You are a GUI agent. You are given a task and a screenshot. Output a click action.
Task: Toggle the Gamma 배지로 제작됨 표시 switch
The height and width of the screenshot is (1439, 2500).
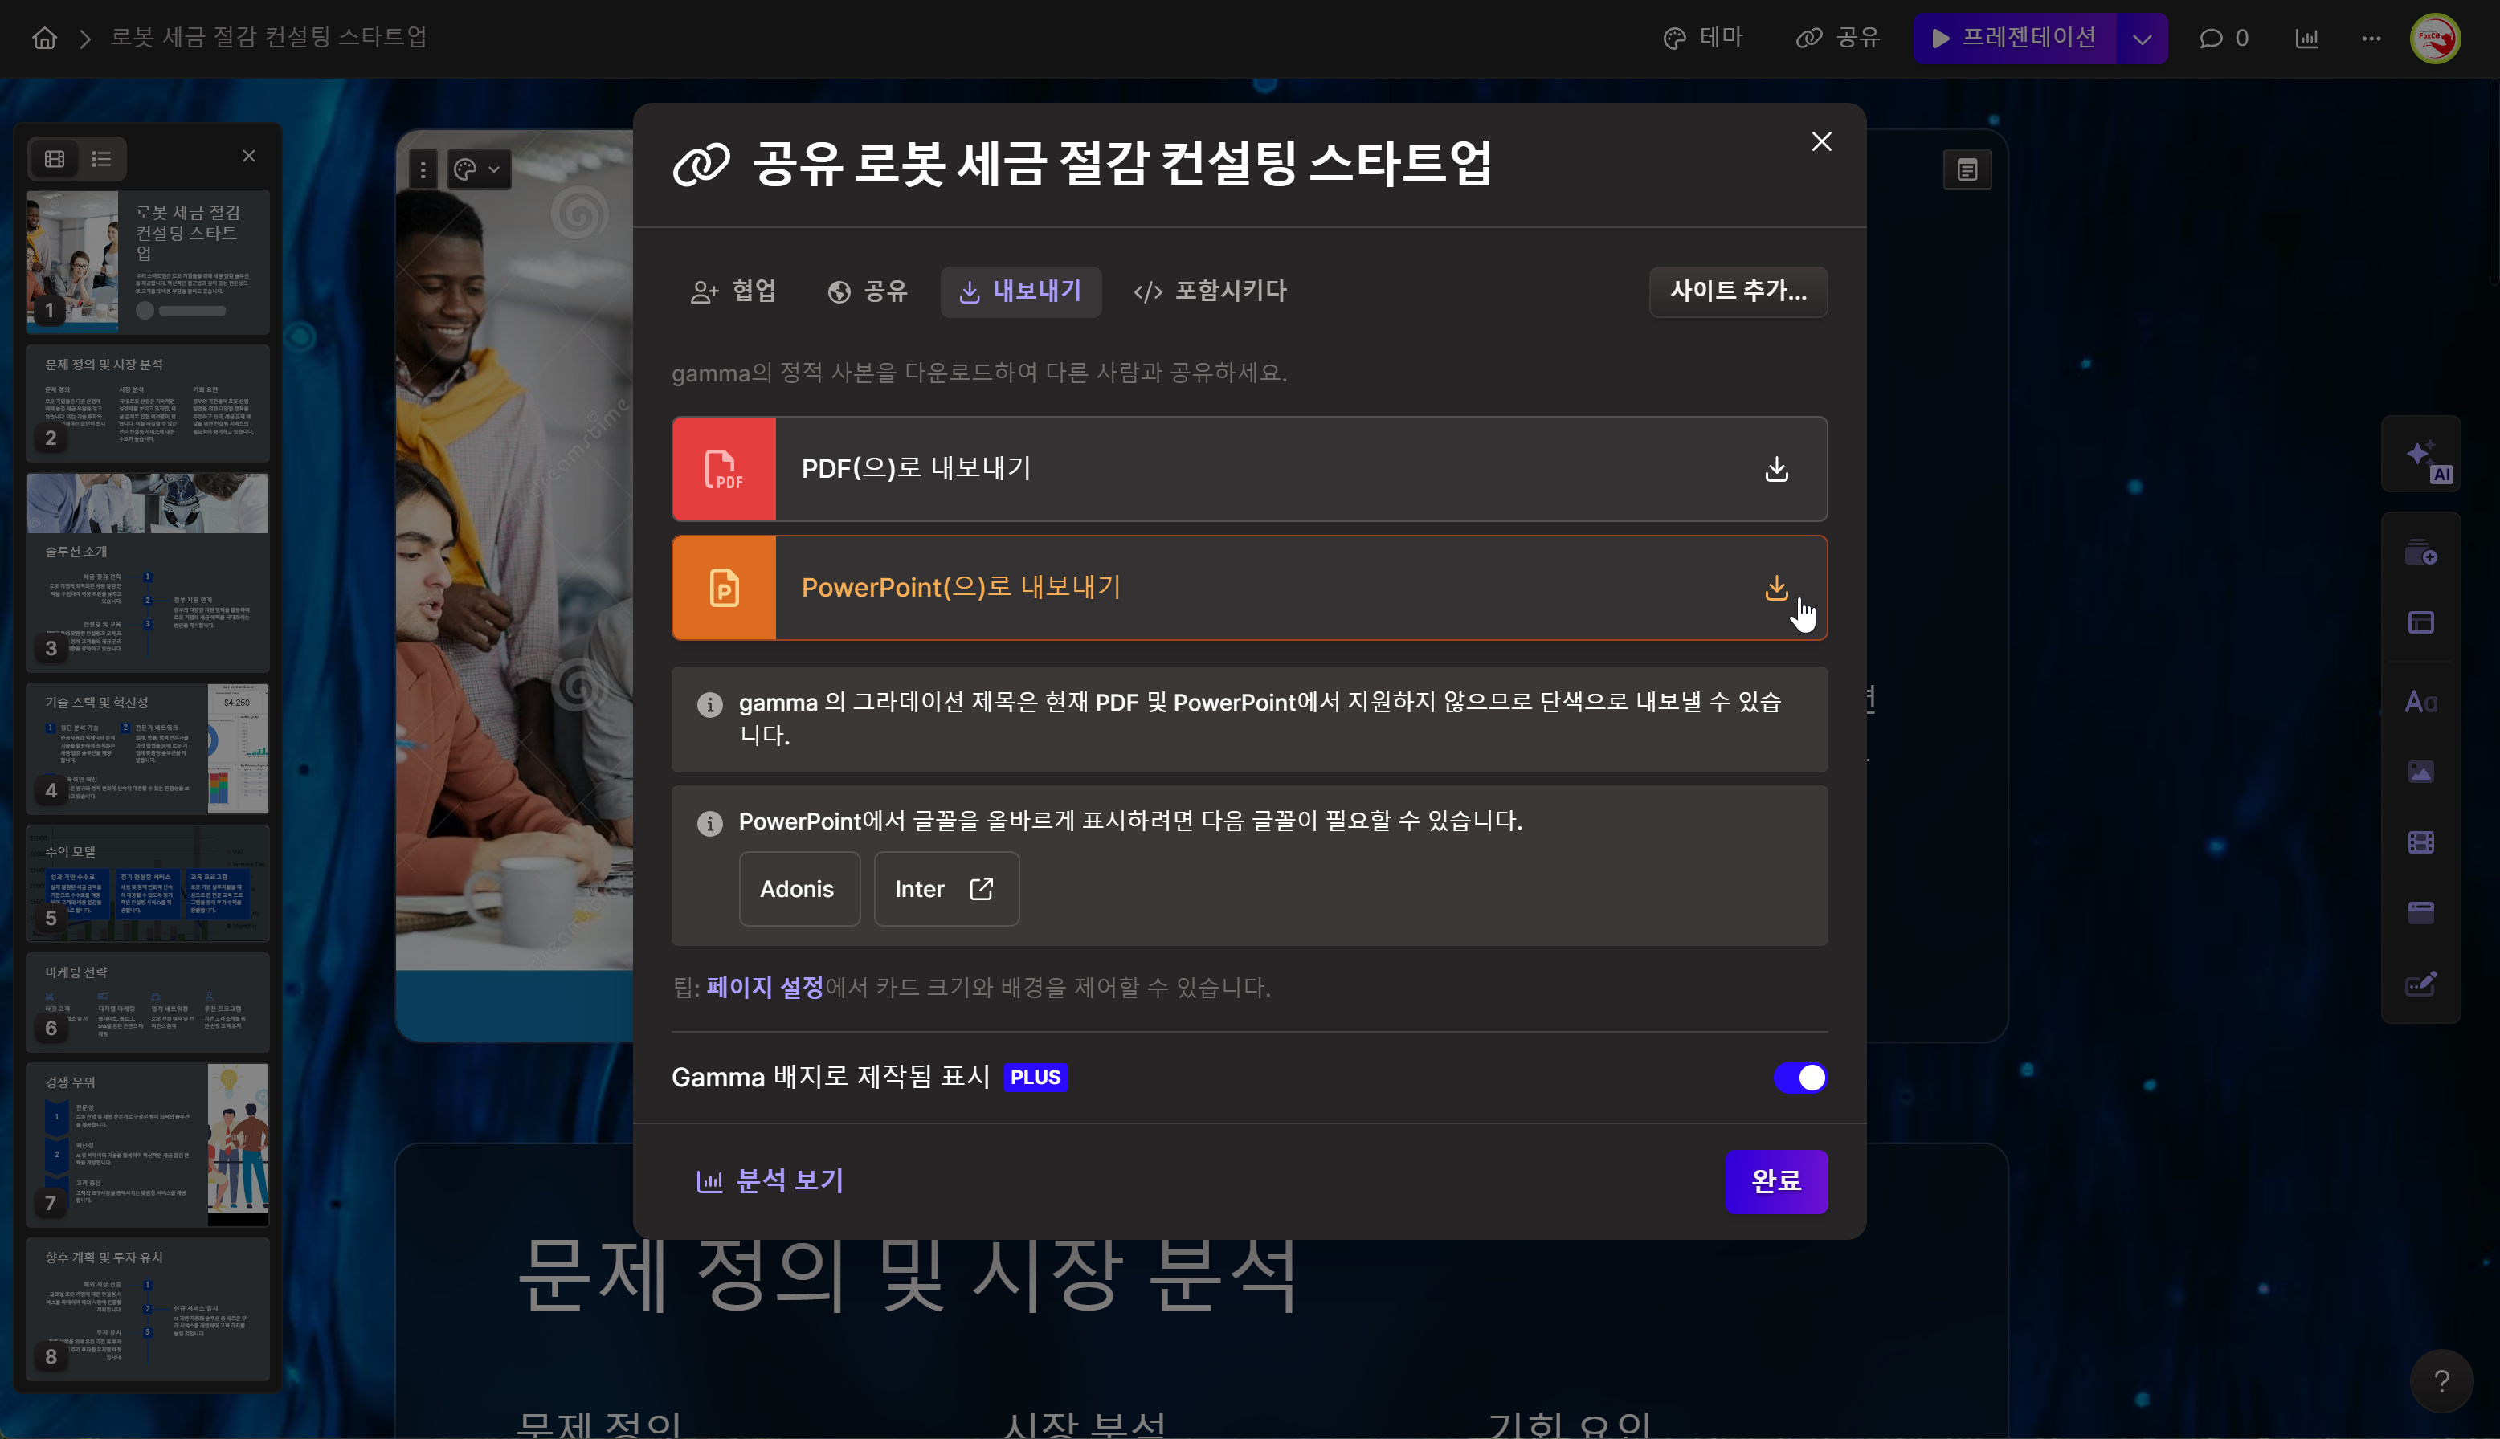[1799, 1078]
